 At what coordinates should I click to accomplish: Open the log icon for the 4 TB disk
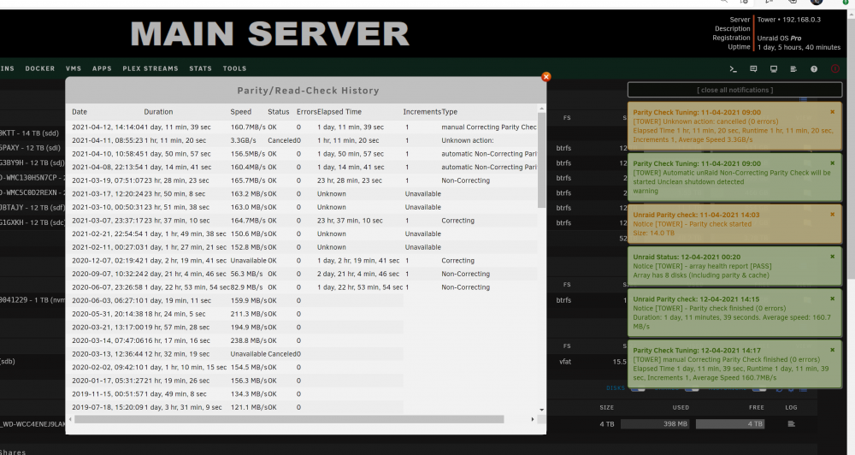[791, 424]
